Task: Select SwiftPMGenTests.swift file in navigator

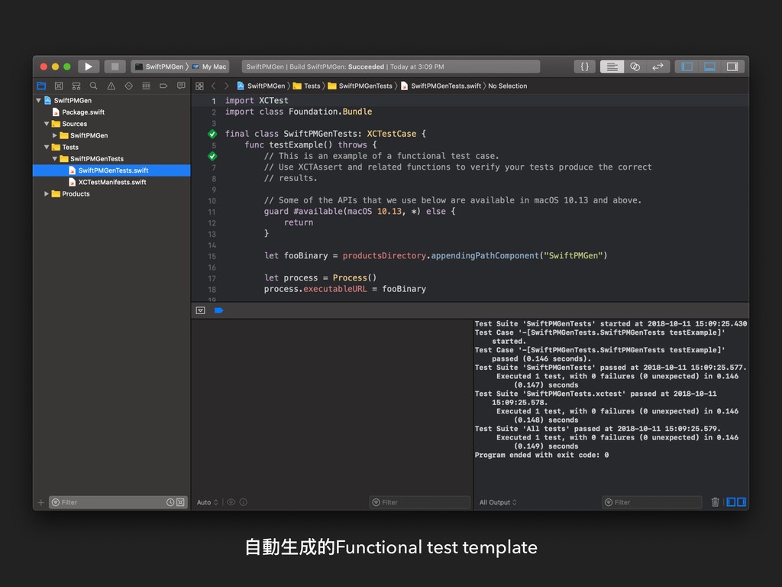Action: tap(111, 170)
